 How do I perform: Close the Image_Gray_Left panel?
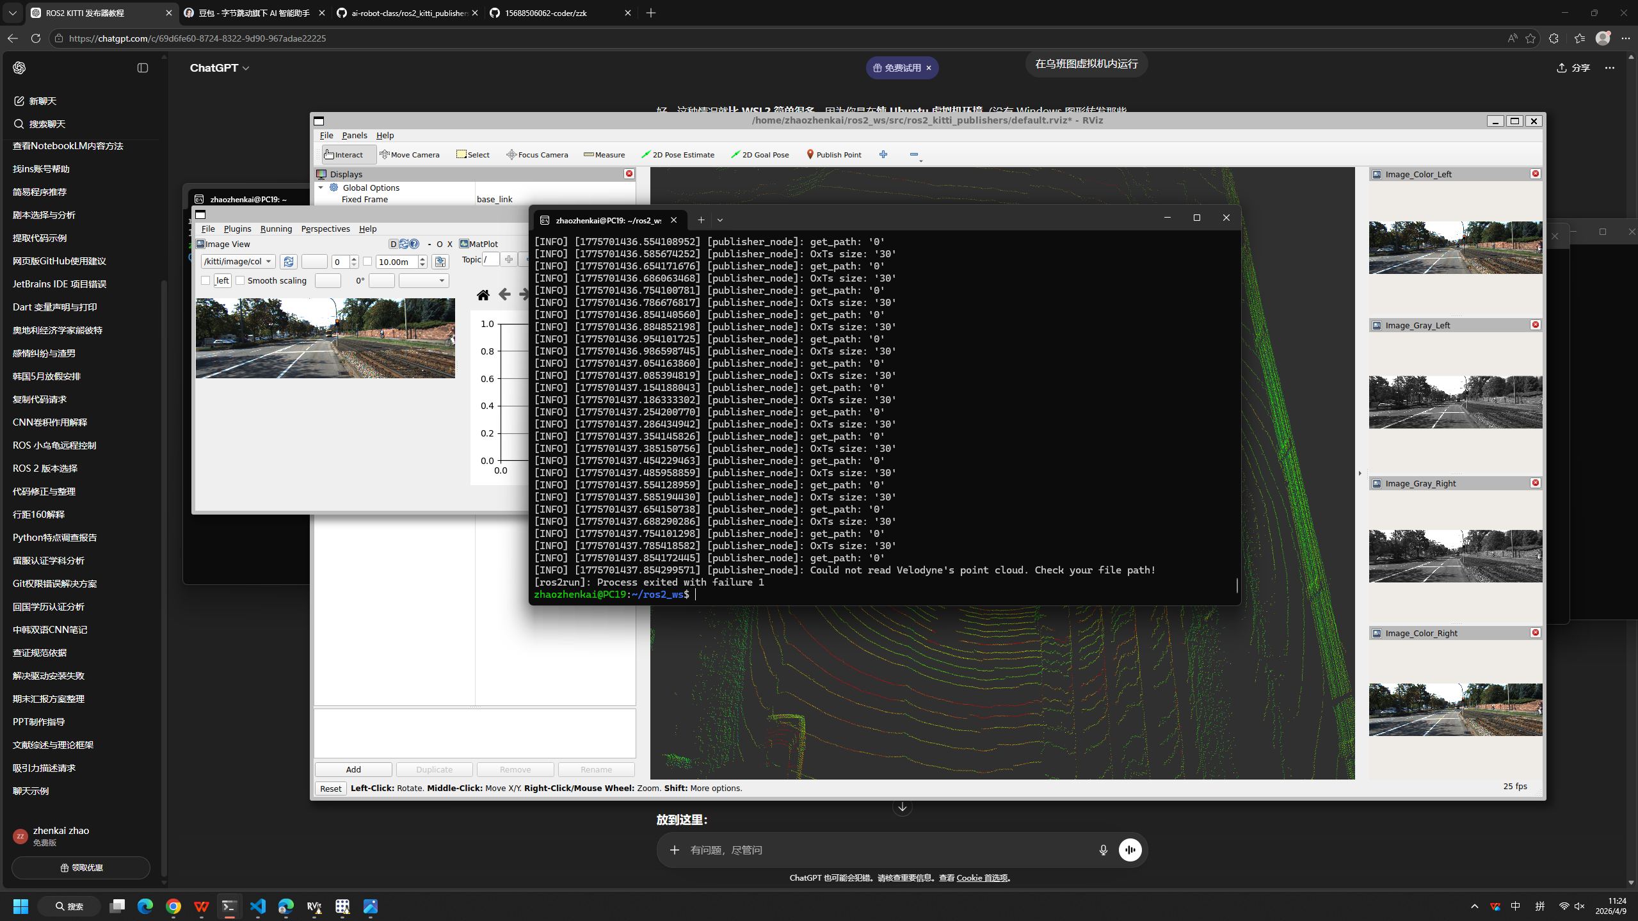[1535, 324]
